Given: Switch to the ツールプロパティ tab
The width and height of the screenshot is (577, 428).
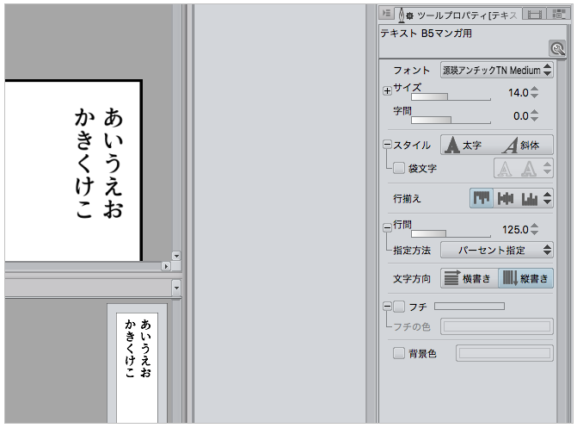Looking at the screenshot, I should coord(457,16).
